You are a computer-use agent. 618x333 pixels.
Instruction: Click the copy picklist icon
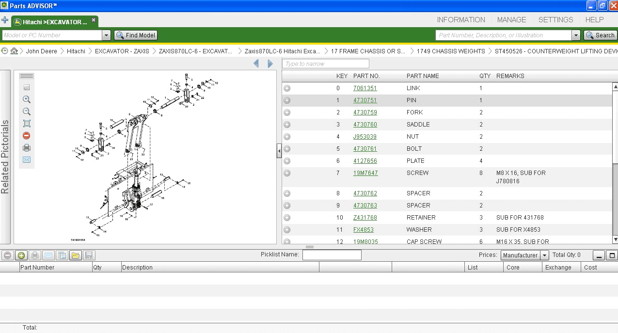tap(62, 255)
